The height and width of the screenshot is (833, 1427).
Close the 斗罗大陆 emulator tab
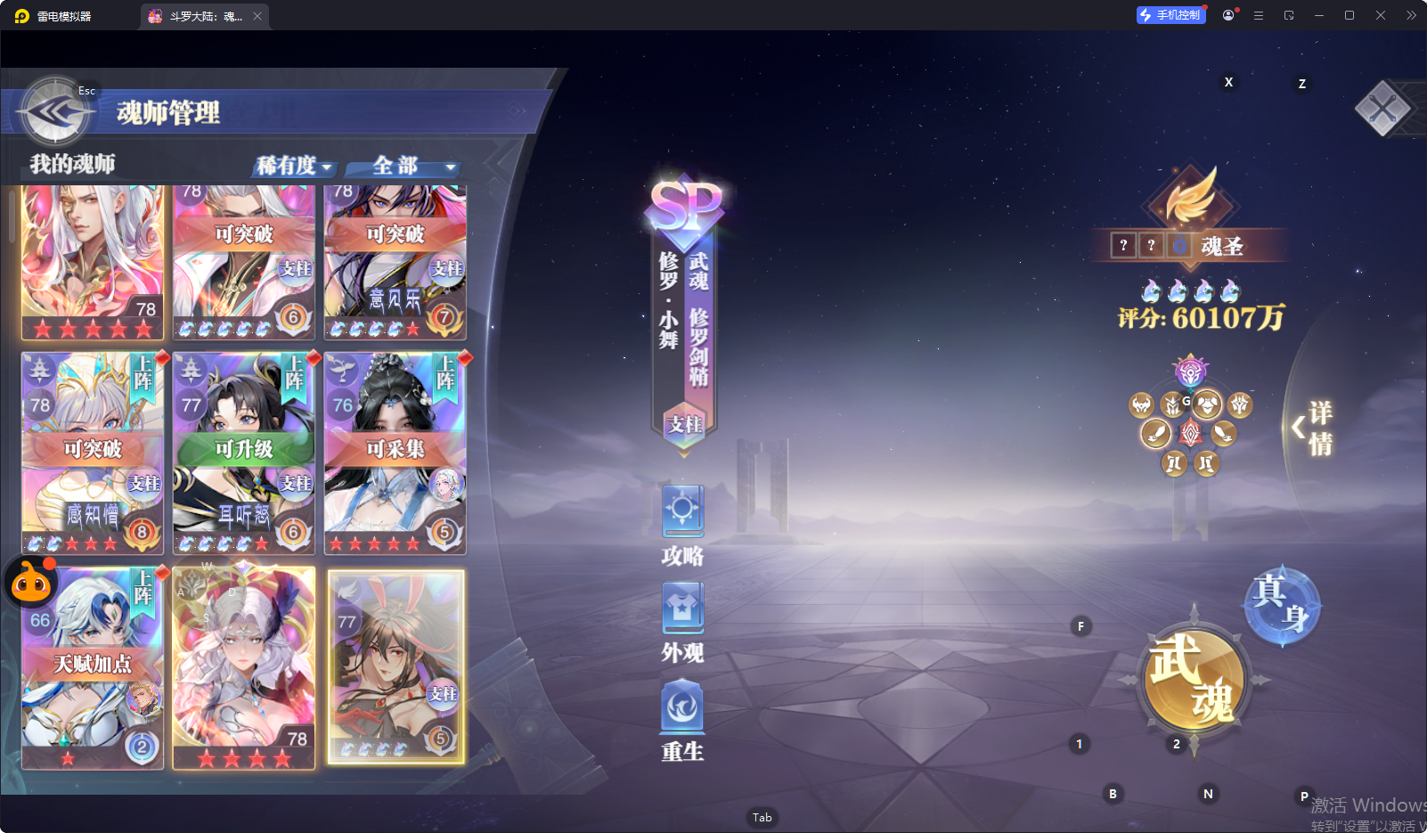pos(257,16)
